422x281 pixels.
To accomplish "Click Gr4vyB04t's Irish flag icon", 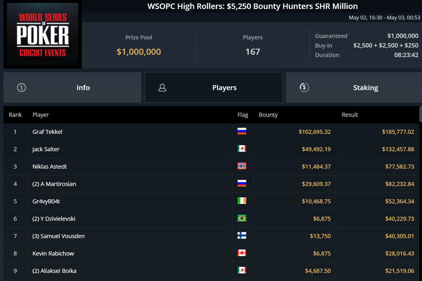I will click(x=242, y=201).
